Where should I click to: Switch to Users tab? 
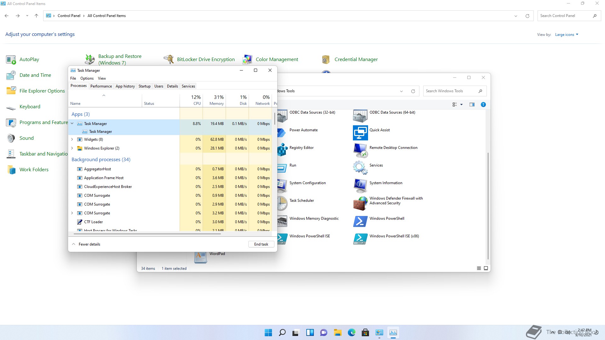pyautogui.click(x=159, y=86)
